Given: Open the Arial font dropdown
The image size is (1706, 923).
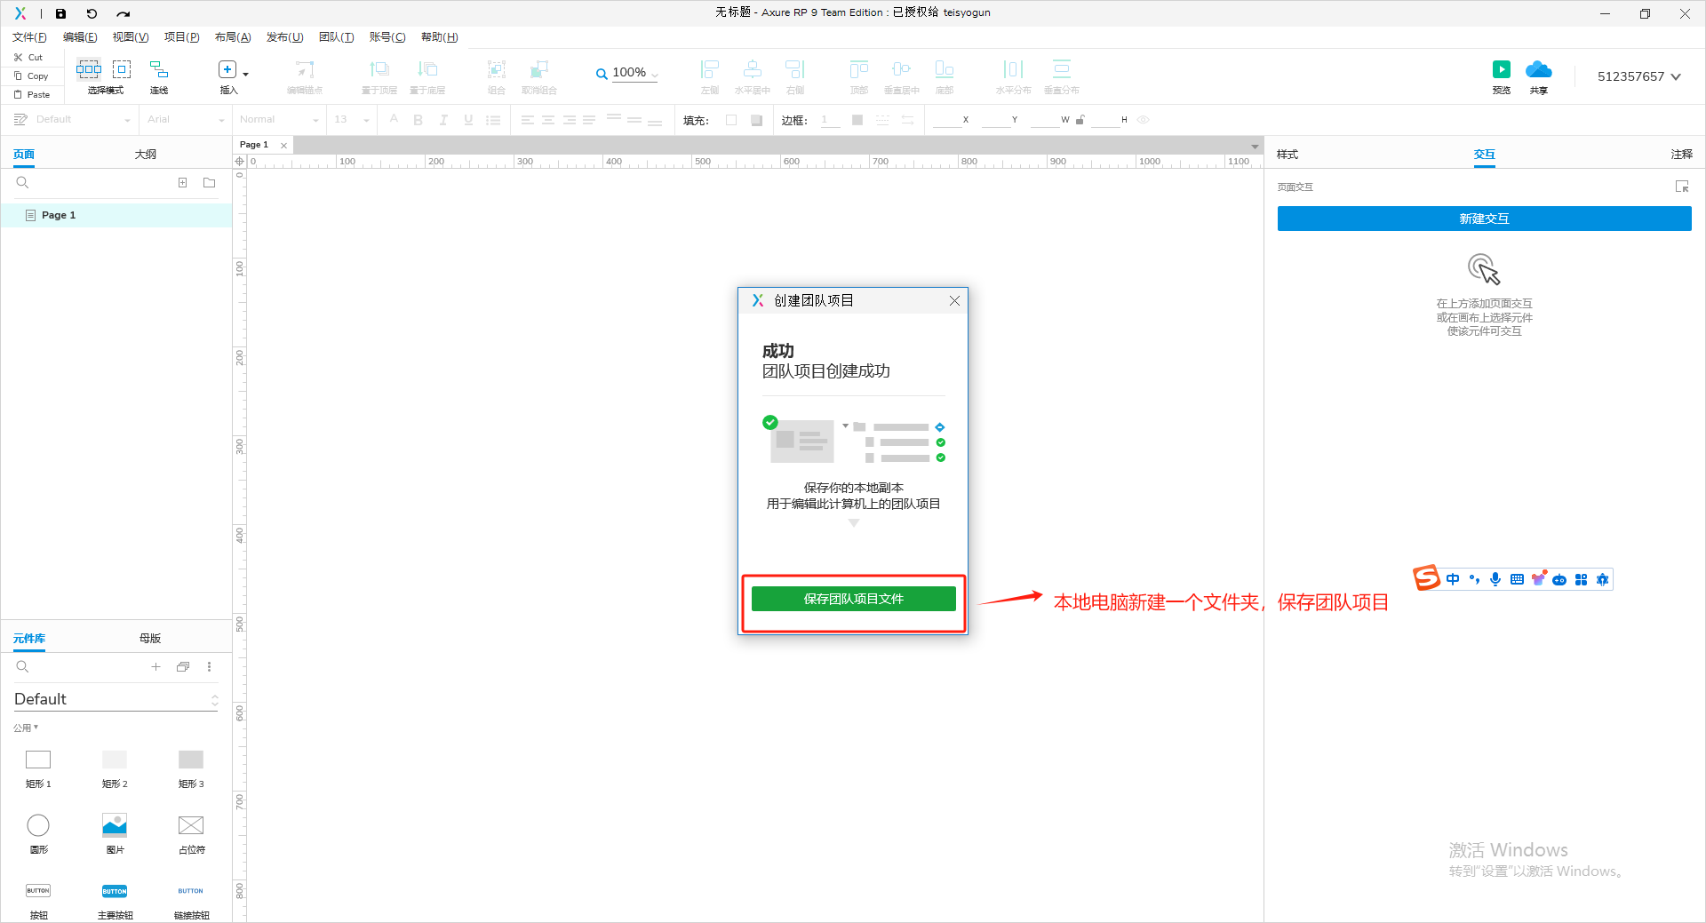Looking at the screenshot, I should tap(184, 119).
